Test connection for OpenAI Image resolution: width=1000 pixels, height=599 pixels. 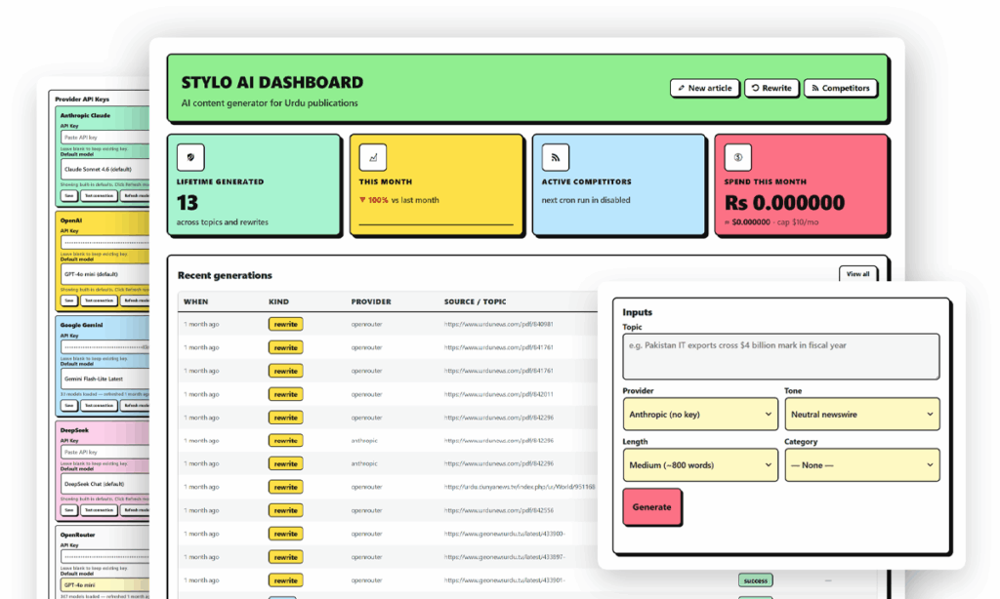click(x=99, y=300)
